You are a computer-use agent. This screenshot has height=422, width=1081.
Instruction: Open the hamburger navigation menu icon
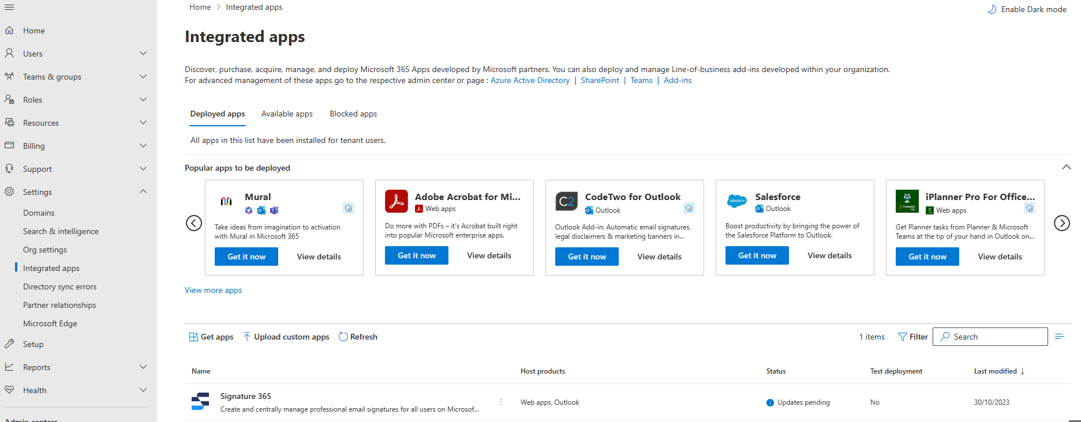click(9, 7)
